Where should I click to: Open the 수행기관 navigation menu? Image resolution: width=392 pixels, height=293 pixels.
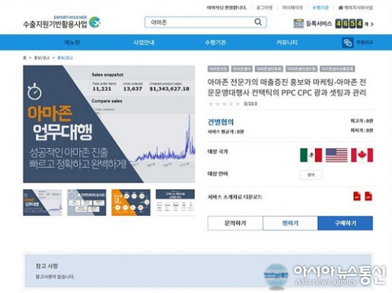215,43
